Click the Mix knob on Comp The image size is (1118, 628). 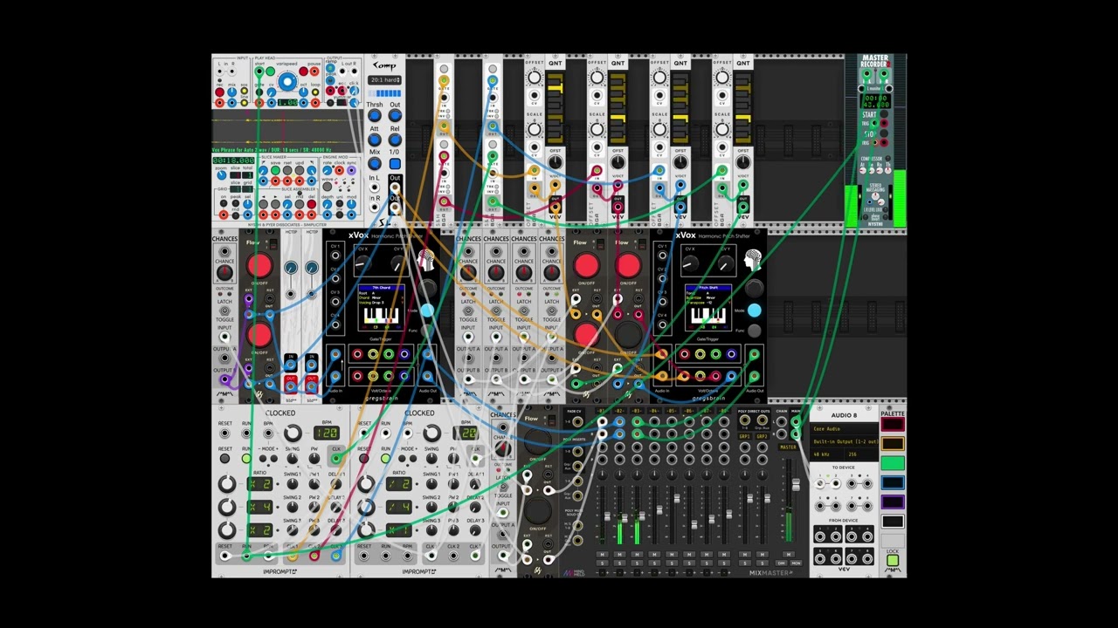(375, 164)
